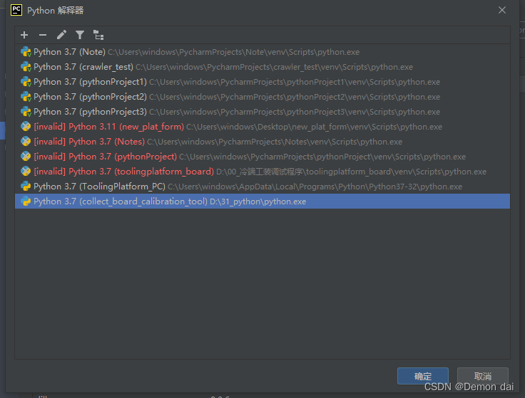Click the show paths tree icon
525x398 pixels.
coord(98,35)
